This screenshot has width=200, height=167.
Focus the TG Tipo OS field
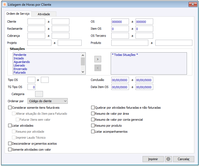pyautogui.click(x=31, y=87)
